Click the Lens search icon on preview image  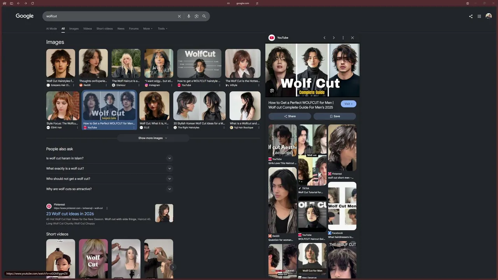click(x=272, y=91)
